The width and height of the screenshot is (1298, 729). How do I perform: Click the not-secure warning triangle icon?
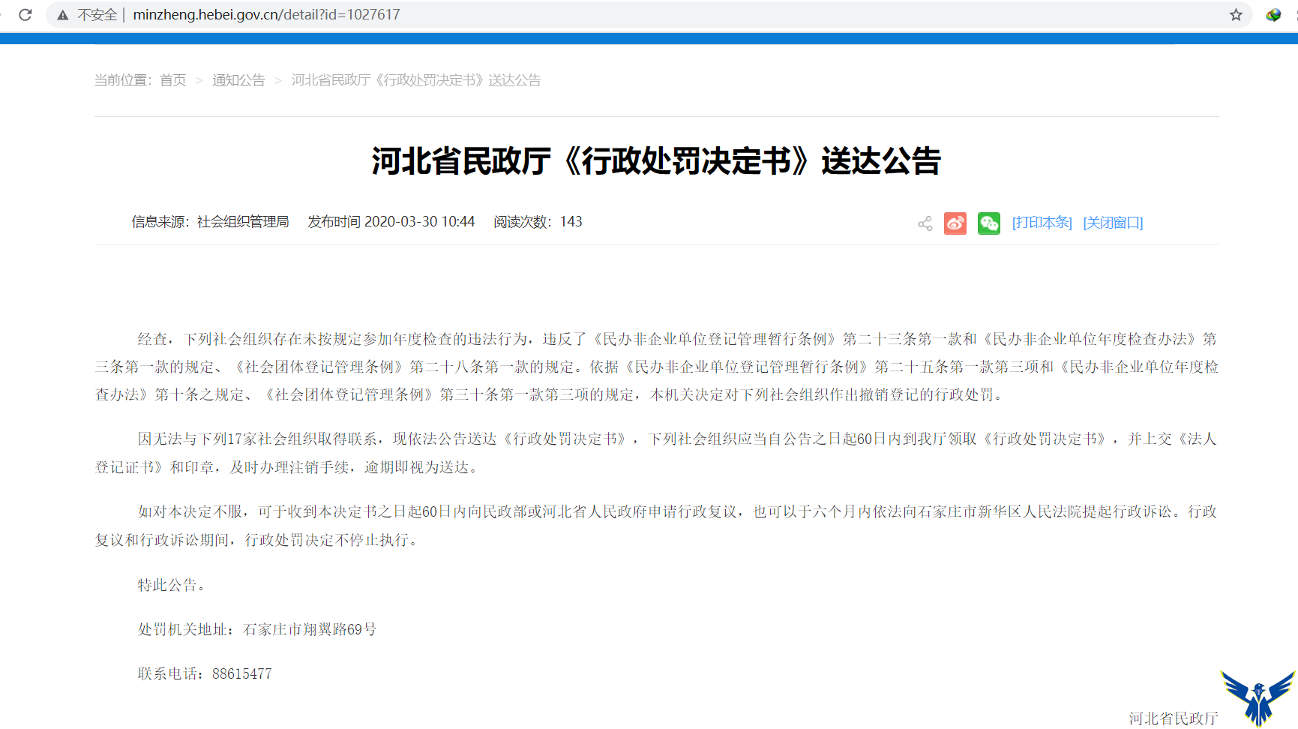pyautogui.click(x=63, y=15)
